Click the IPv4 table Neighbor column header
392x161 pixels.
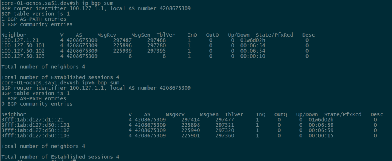(x=13, y=35)
